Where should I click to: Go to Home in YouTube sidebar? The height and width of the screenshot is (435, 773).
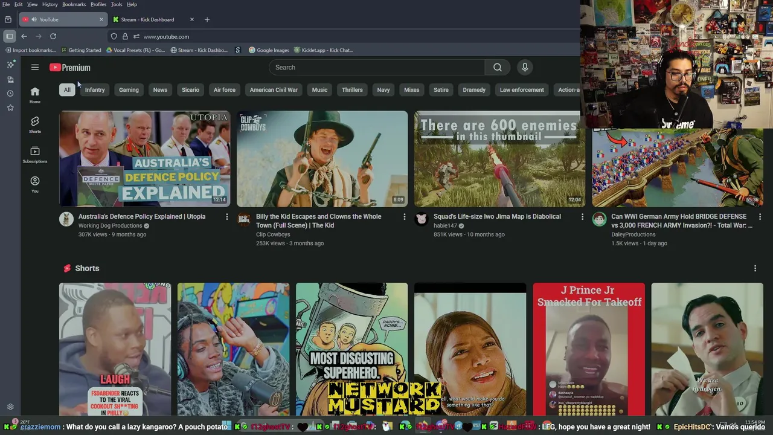pyautogui.click(x=35, y=95)
